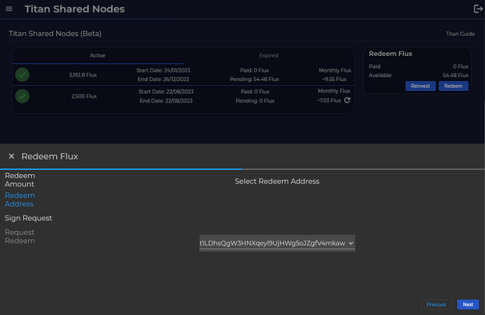Screen dimensions: 485x315
Task: Switch to the Active tab
Action: coord(97,56)
